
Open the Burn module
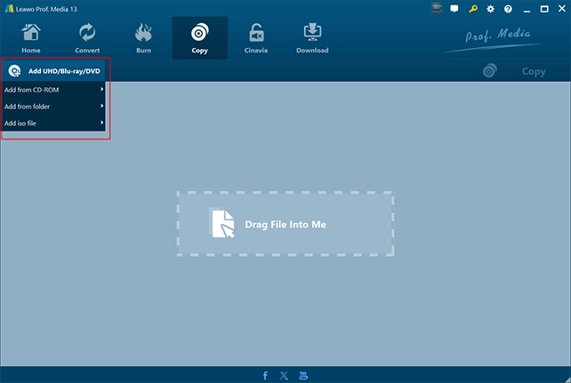(x=143, y=38)
